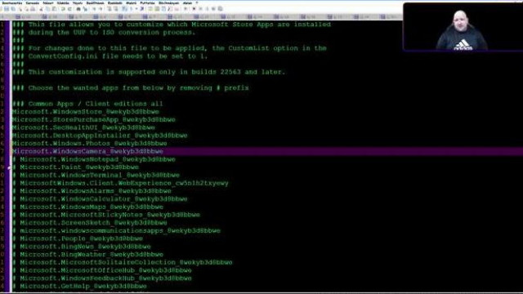The height and width of the screenshot is (294, 523).
Task: Click the line Microsoft.DesktopAppInstaller_8wekyb3d8bbwe
Action: tap(100, 136)
